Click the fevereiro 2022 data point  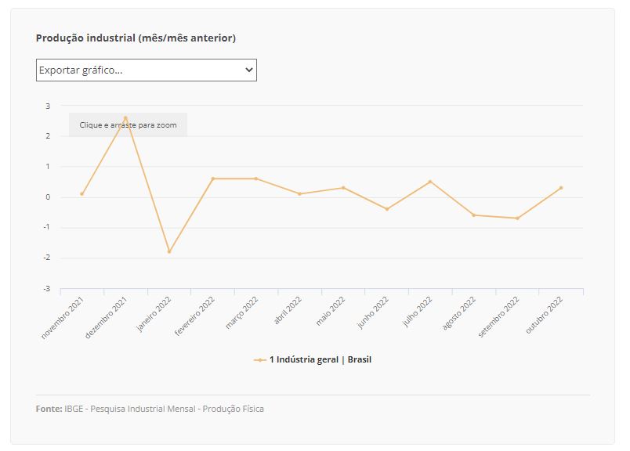[212, 179]
